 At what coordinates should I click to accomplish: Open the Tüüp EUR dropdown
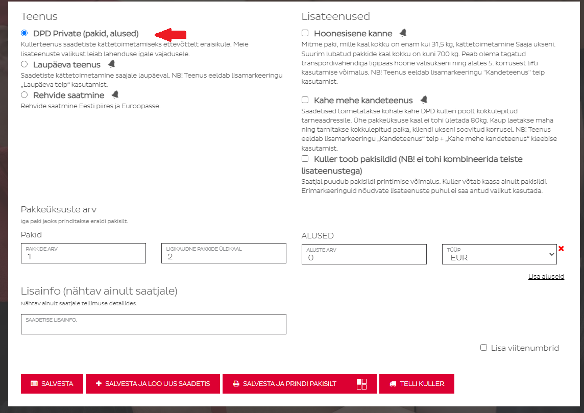499,254
